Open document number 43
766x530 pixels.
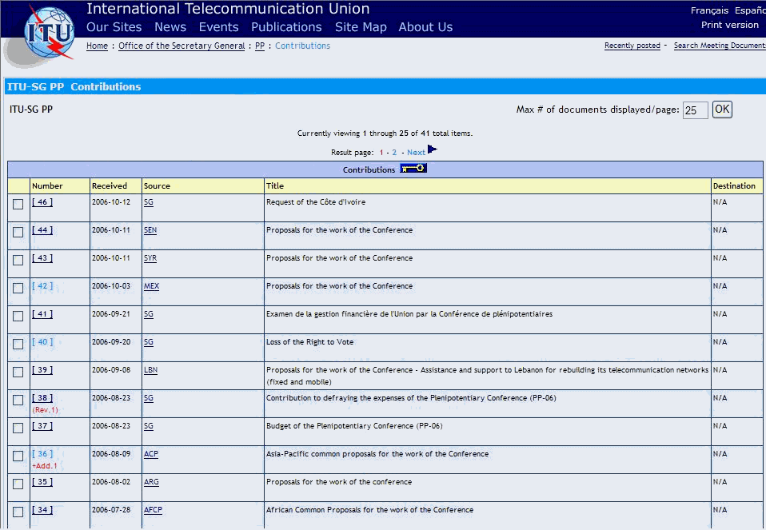pyautogui.click(x=42, y=258)
